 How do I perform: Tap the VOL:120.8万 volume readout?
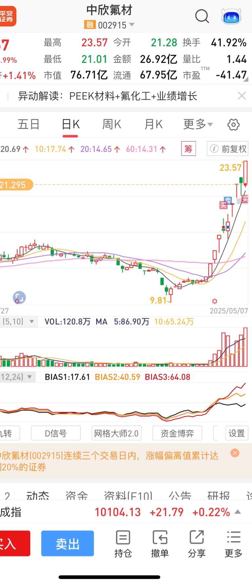tap(68, 321)
